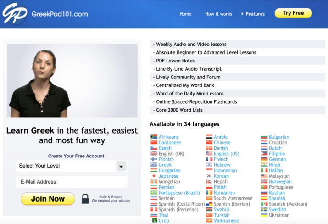
Task: Open the Dutch language link
Action: pos(275,148)
